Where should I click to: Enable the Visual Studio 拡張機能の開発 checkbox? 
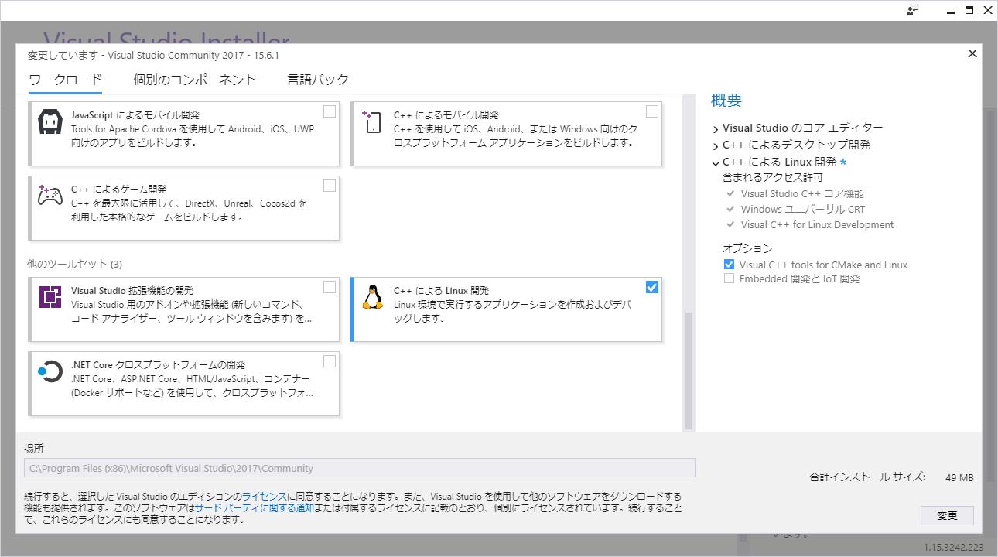click(x=330, y=287)
